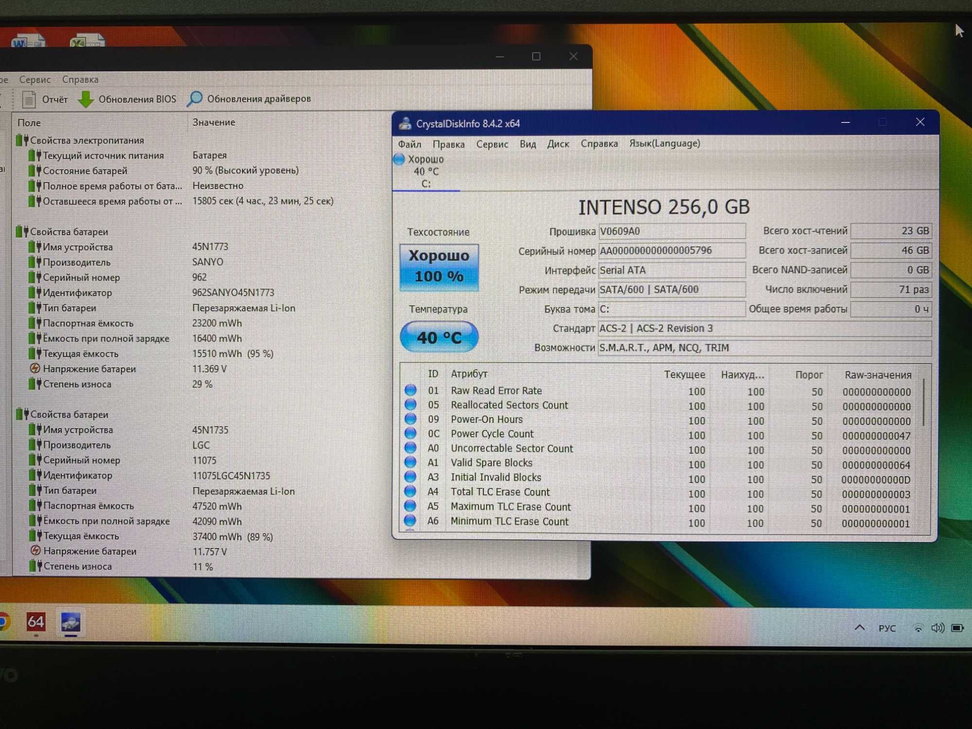Click the Атрибут column header
The width and height of the screenshot is (972, 729).
(469, 374)
